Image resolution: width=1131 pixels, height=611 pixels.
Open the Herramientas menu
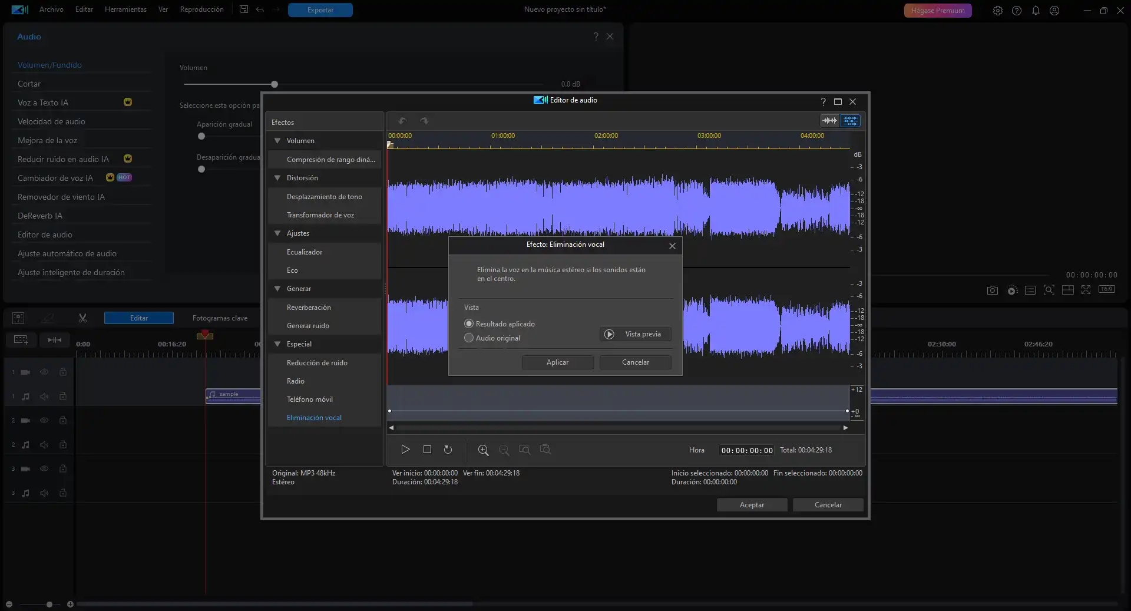pos(125,9)
